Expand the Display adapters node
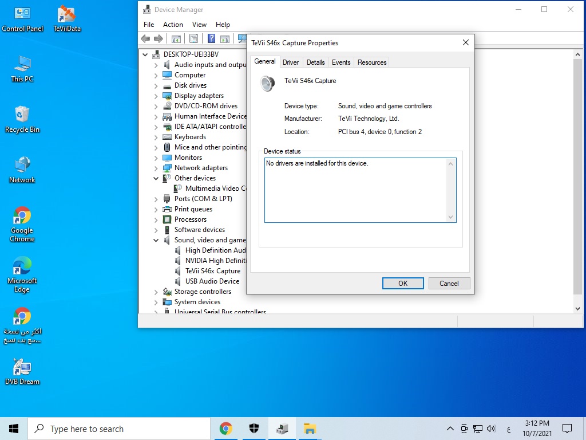 156,96
